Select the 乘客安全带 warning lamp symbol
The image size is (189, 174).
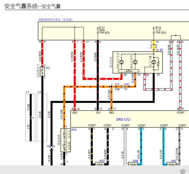[135, 62]
